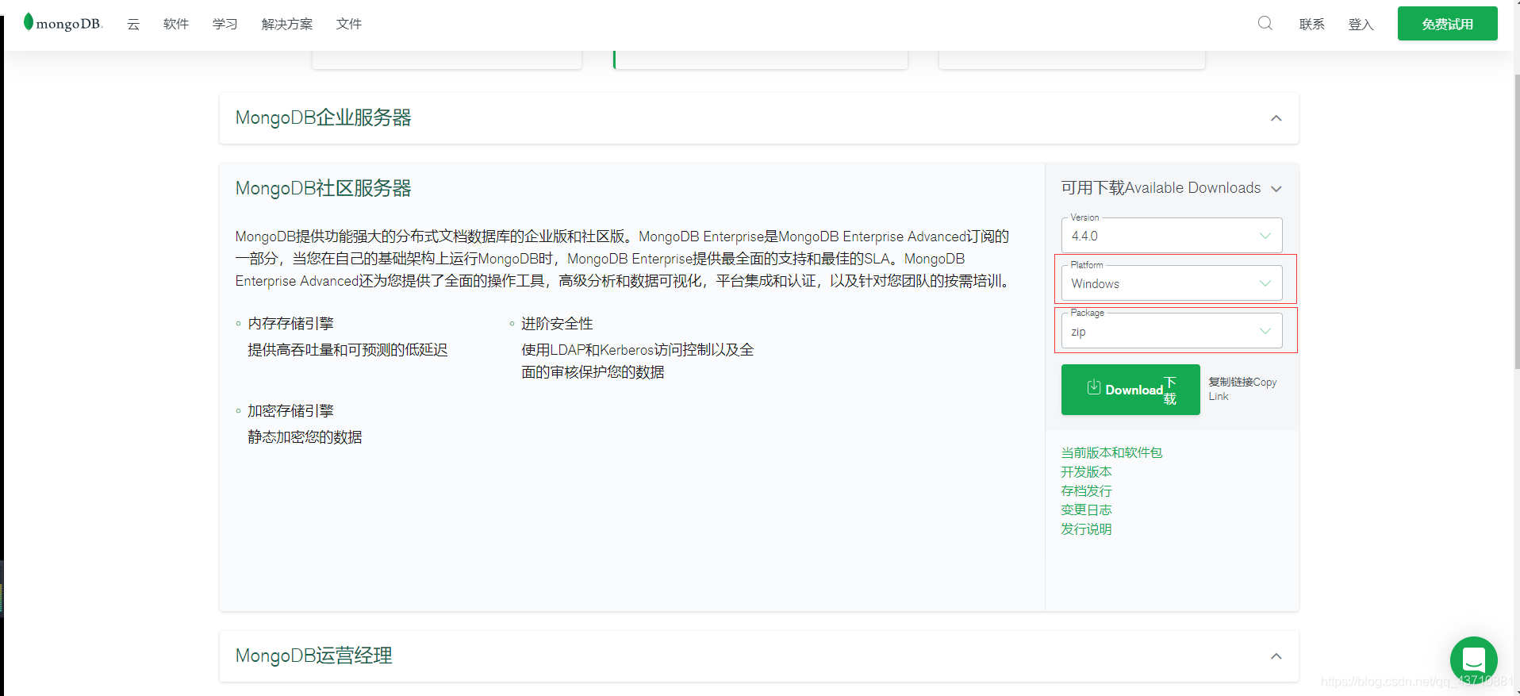Click the 加密存储引擎 bullet text
Image resolution: width=1520 pixels, height=696 pixels.
[x=290, y=411]
